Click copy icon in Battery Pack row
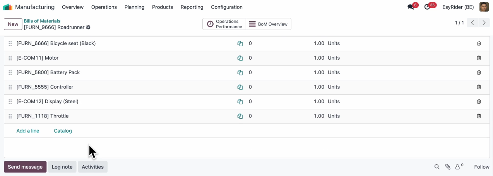The height and width of the screenshot is (176, 493). click(x=240, y=73)
